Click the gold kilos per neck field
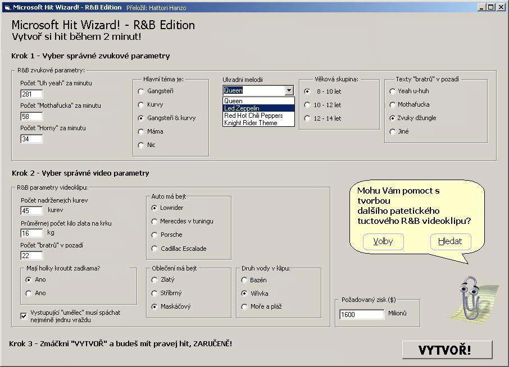This screenshot has height=367, width=509. (31, 233)
